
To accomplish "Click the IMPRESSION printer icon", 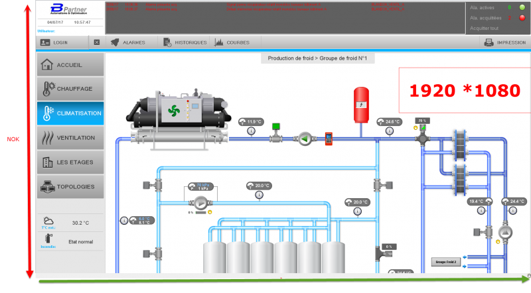I will pyautogui.click(x=489, y=42).
